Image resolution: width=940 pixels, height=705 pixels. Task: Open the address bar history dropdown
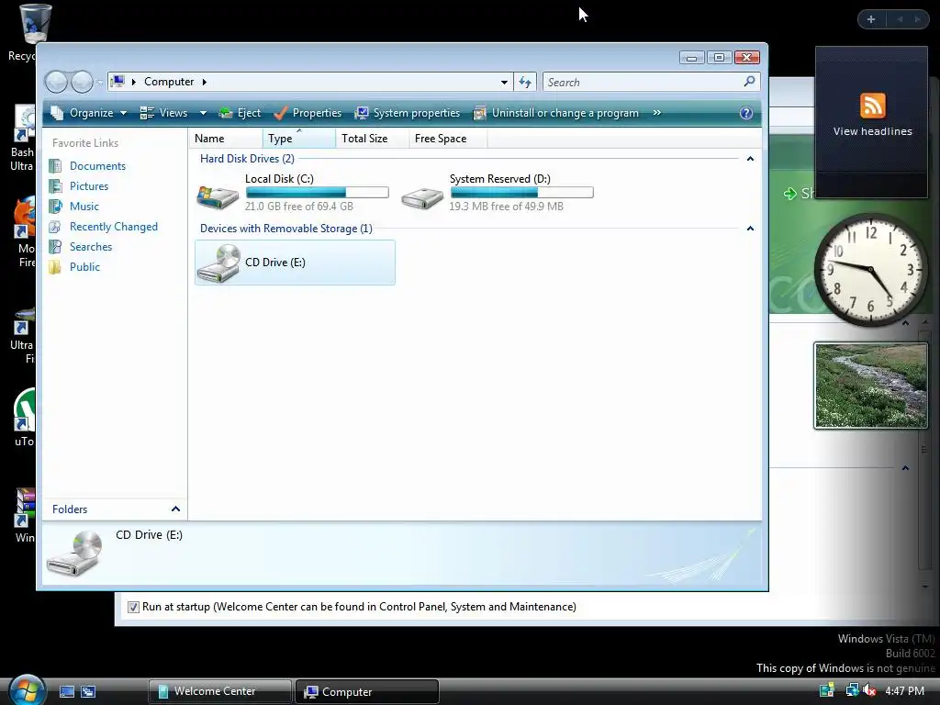click(504, 82)
